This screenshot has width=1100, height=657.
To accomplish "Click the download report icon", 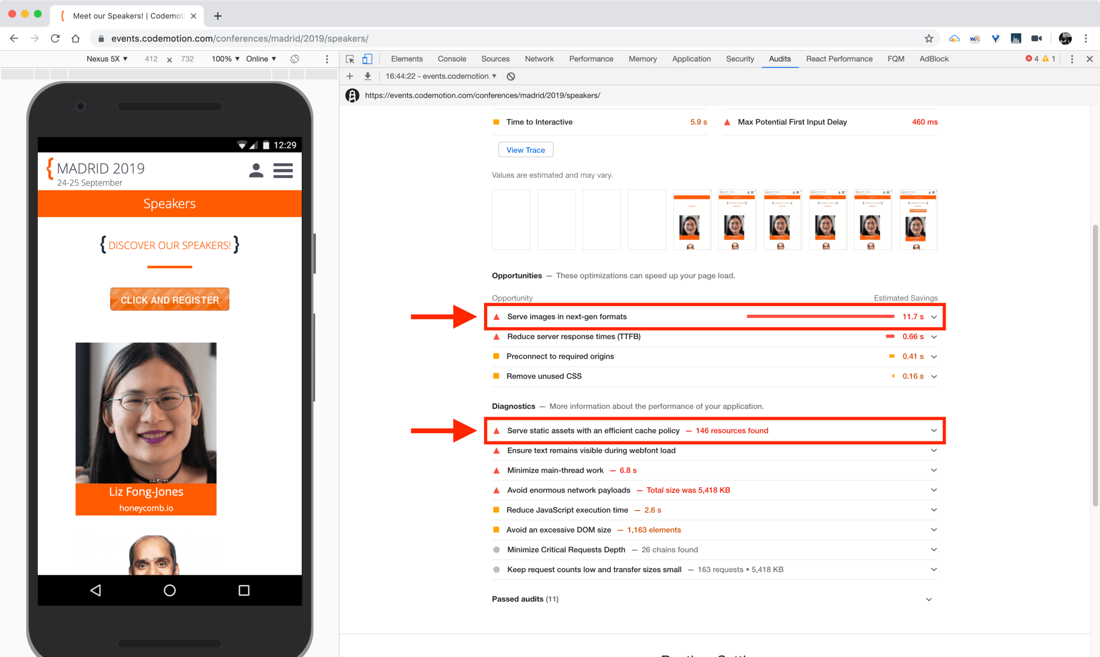I will pyautogui.click(x=368, y=76).
